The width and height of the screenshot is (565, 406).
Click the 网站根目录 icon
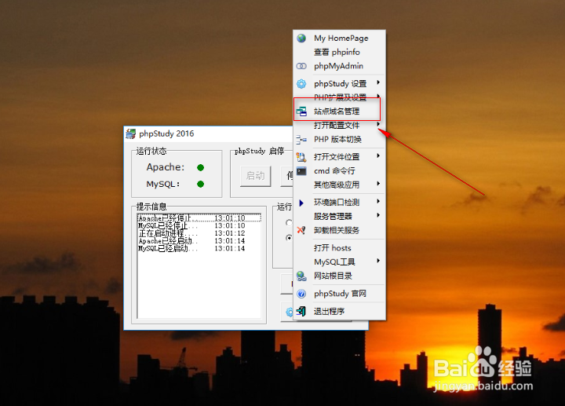(301, 276)
